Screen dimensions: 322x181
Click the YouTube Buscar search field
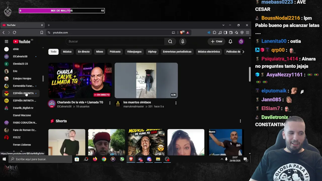pyautogui.click(x=115, y=41)
